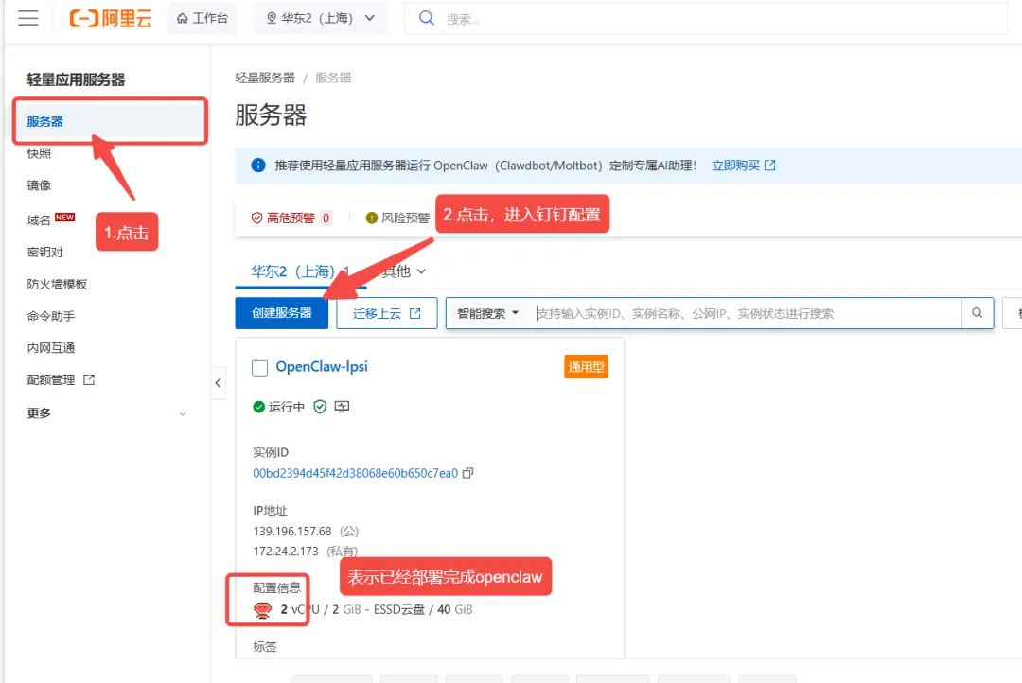
Task: Open 命令助手 in the sidebar
Action: click(51, 315)
